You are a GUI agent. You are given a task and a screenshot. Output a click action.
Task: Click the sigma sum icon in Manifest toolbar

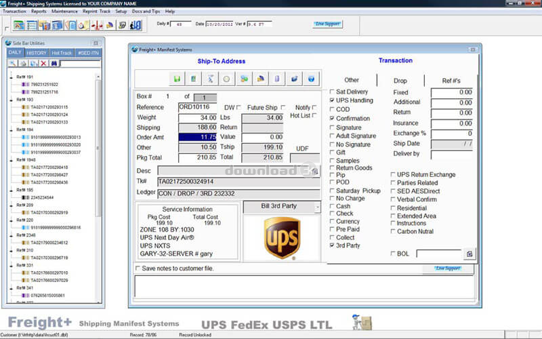click(210, 79)
